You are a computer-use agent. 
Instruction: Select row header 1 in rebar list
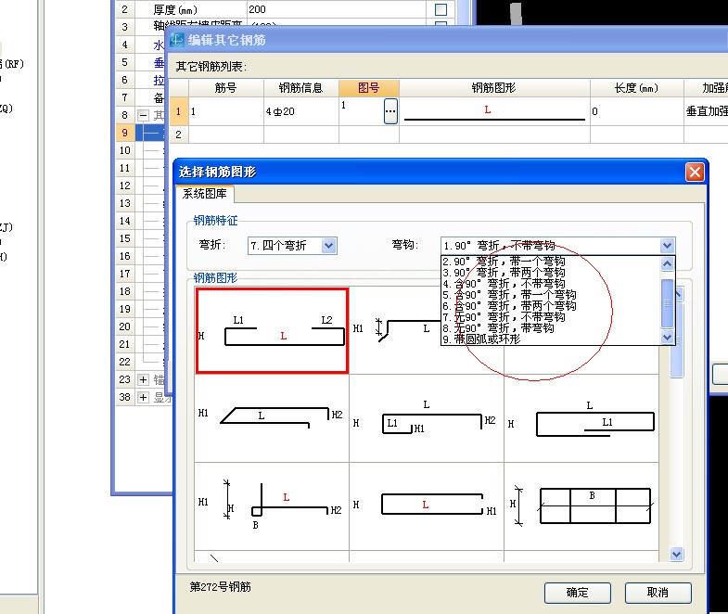pos(179,111)
